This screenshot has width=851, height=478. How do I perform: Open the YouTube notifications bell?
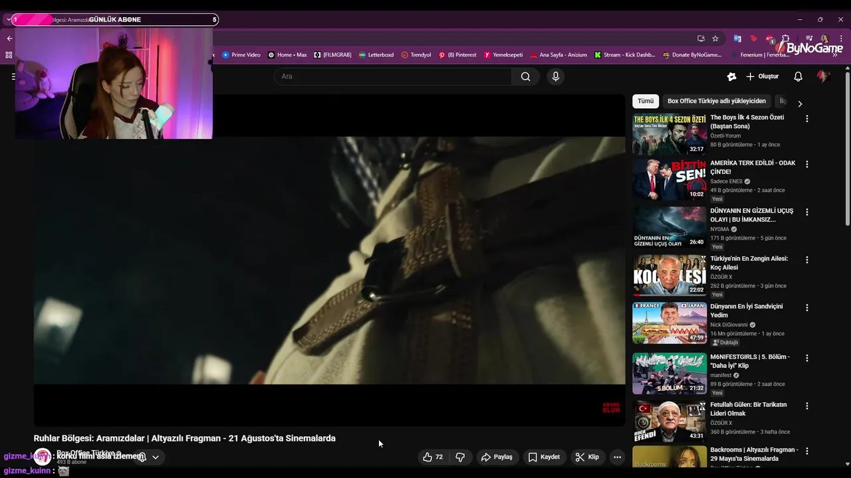pyautogui.click(x=798, y=76)
